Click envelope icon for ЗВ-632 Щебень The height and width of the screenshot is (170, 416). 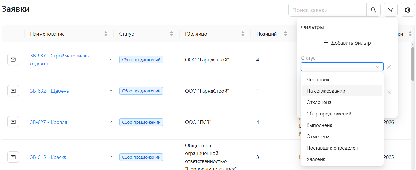13,91
